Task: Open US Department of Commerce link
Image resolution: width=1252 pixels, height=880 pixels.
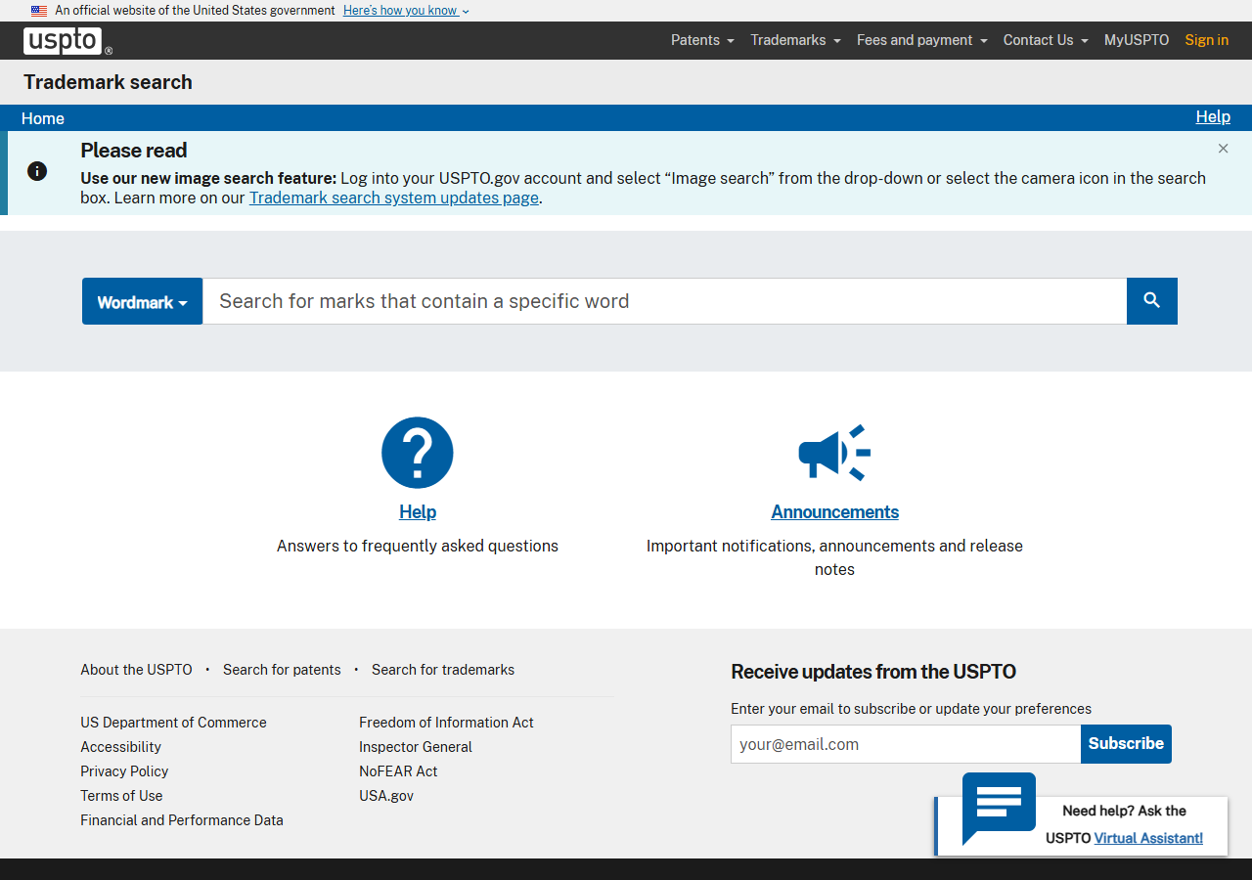Action: (173, 723)
